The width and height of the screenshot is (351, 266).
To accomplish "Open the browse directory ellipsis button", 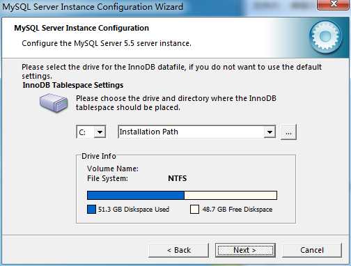I will pyautogui.click(x=288, y=132).
